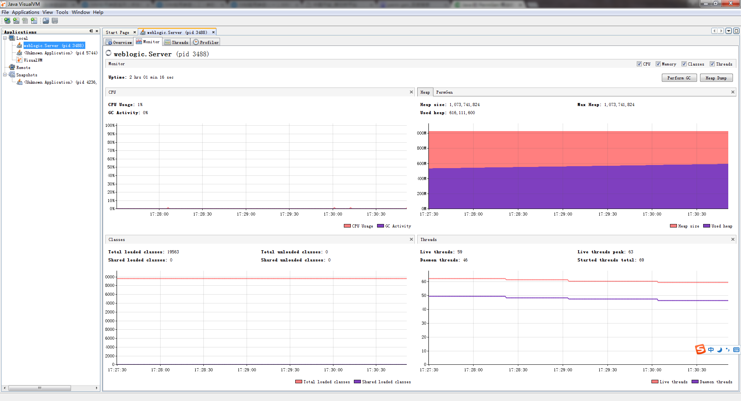Open the Add JMX Connection tool
The height and width of the screenshot is (401, 741).
click(16, 20)
